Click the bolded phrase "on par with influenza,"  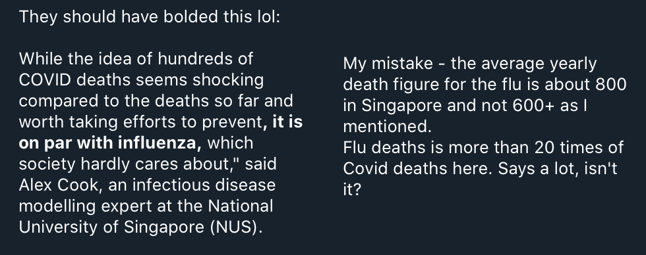[110, 143]
